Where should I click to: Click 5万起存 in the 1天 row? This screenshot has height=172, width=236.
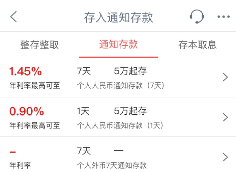coord(130,111)
